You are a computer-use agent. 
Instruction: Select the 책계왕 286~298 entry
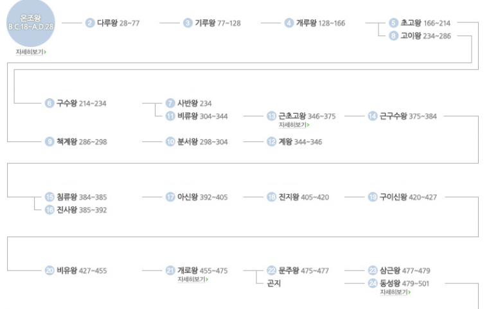click(82, 142)
